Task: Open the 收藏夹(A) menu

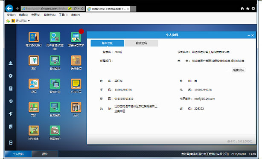Action: click(x=49, y=15)
